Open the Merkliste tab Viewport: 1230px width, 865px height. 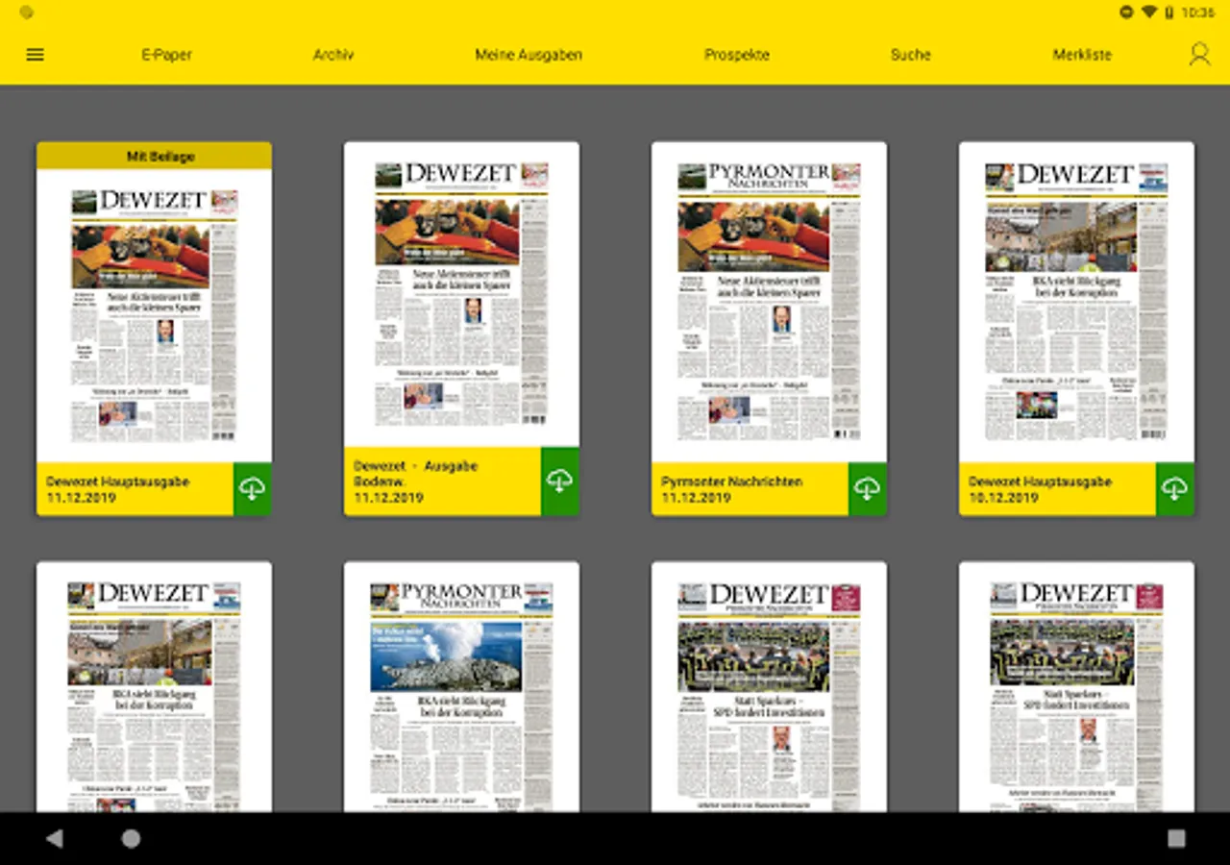click(1082, 55)
